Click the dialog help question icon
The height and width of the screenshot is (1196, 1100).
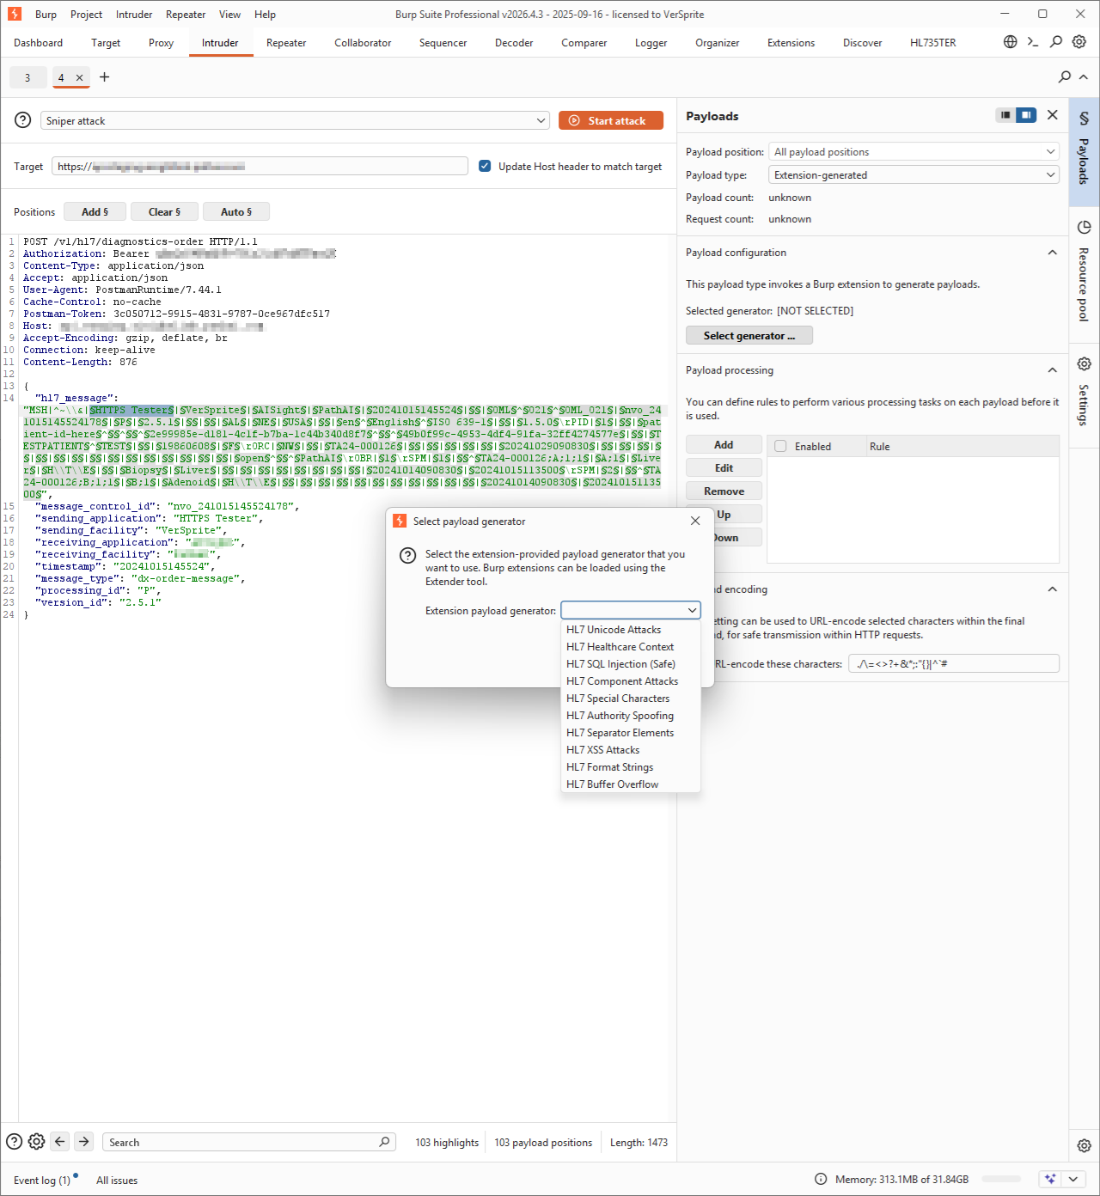coord(408,556)
